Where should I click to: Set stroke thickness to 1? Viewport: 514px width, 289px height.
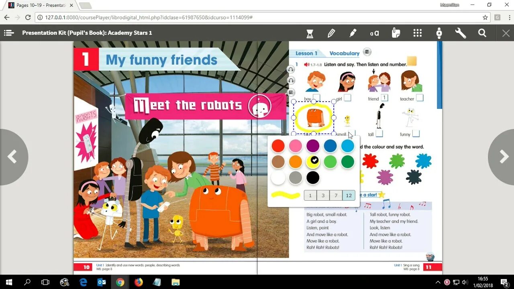310,195
